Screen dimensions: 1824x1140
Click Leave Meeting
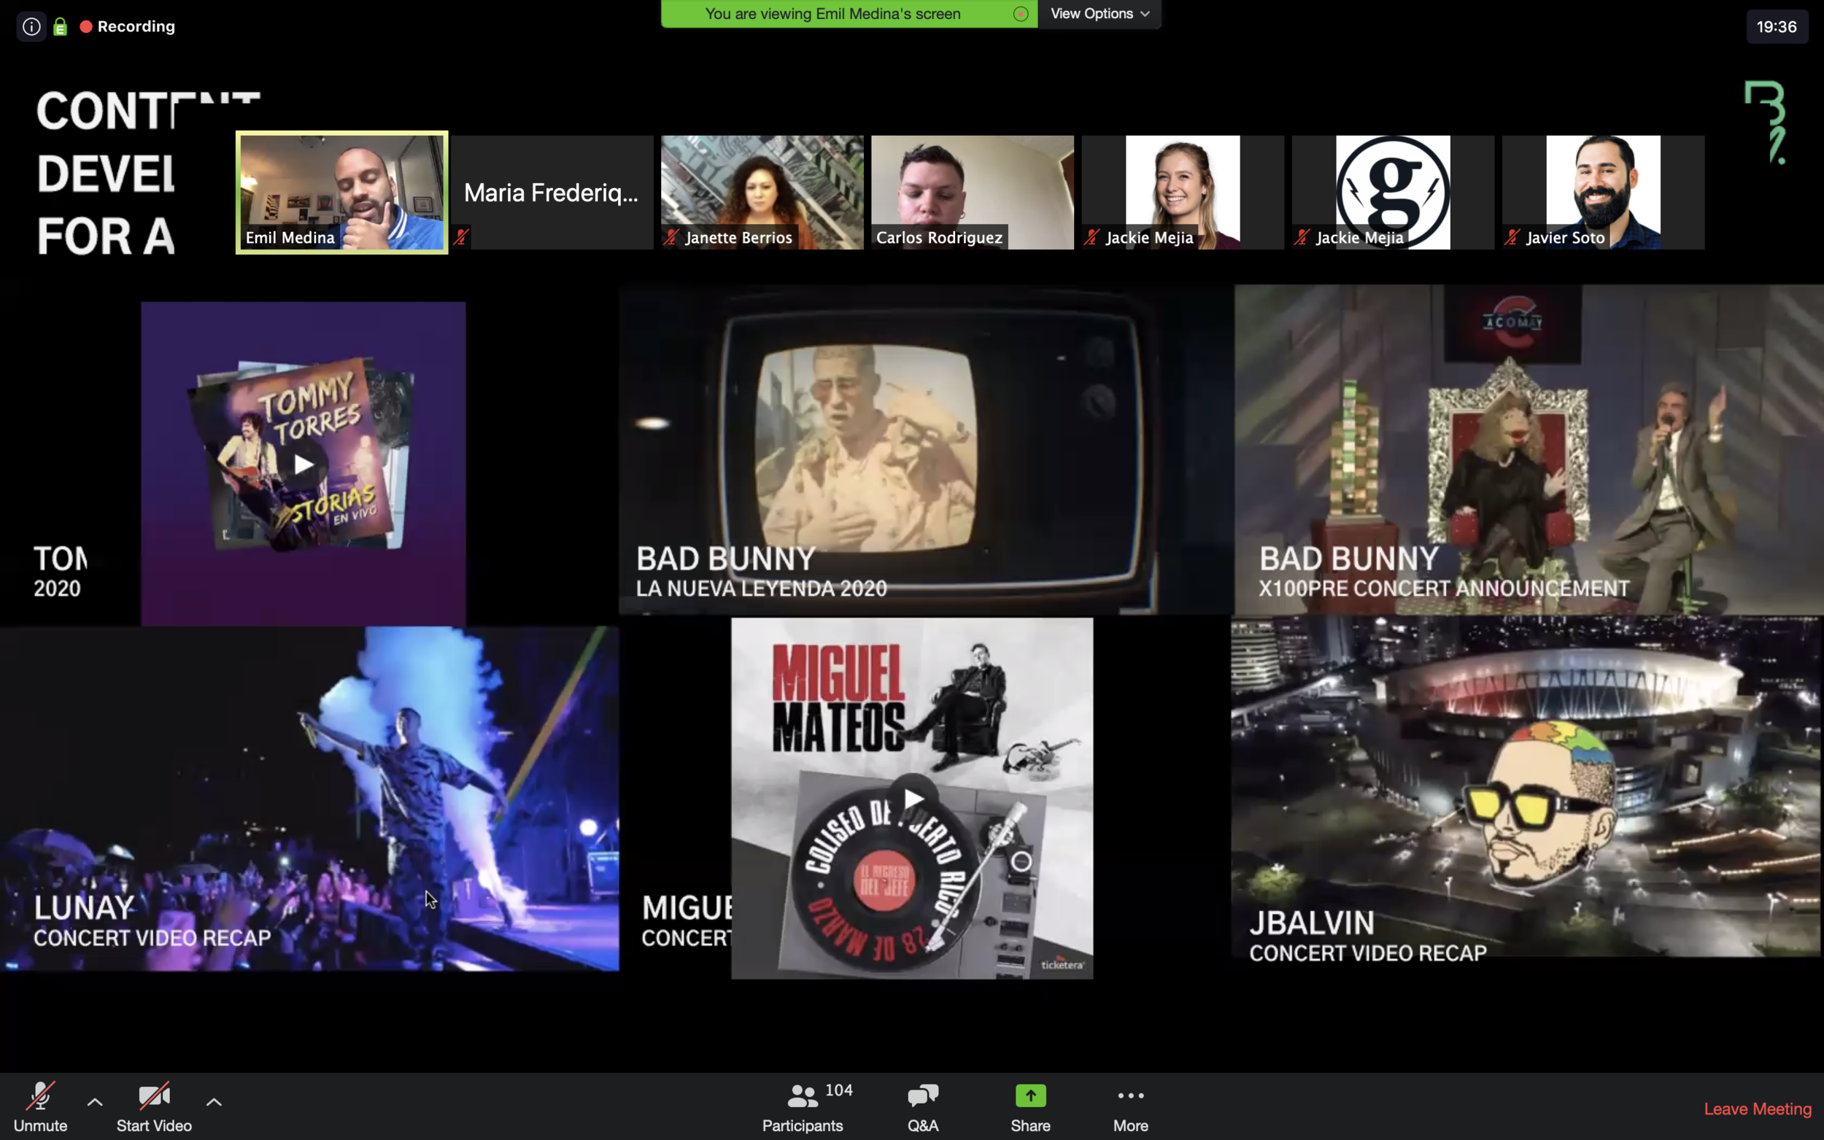1757,1109
